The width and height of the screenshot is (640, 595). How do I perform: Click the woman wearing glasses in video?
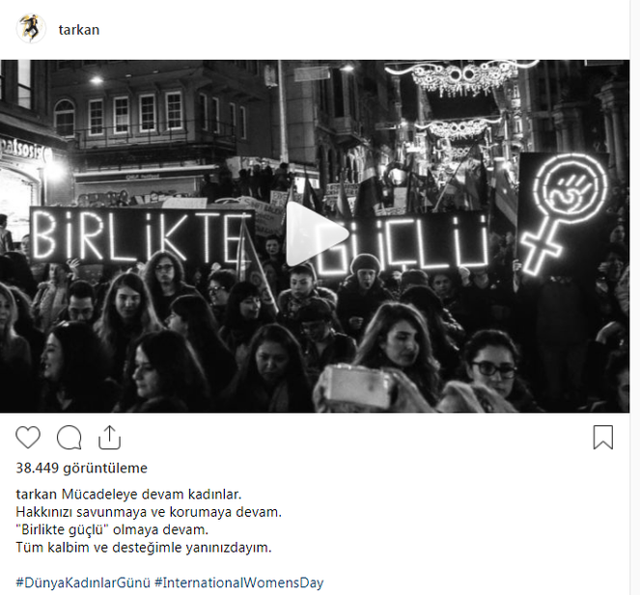[x=492, y=369]
